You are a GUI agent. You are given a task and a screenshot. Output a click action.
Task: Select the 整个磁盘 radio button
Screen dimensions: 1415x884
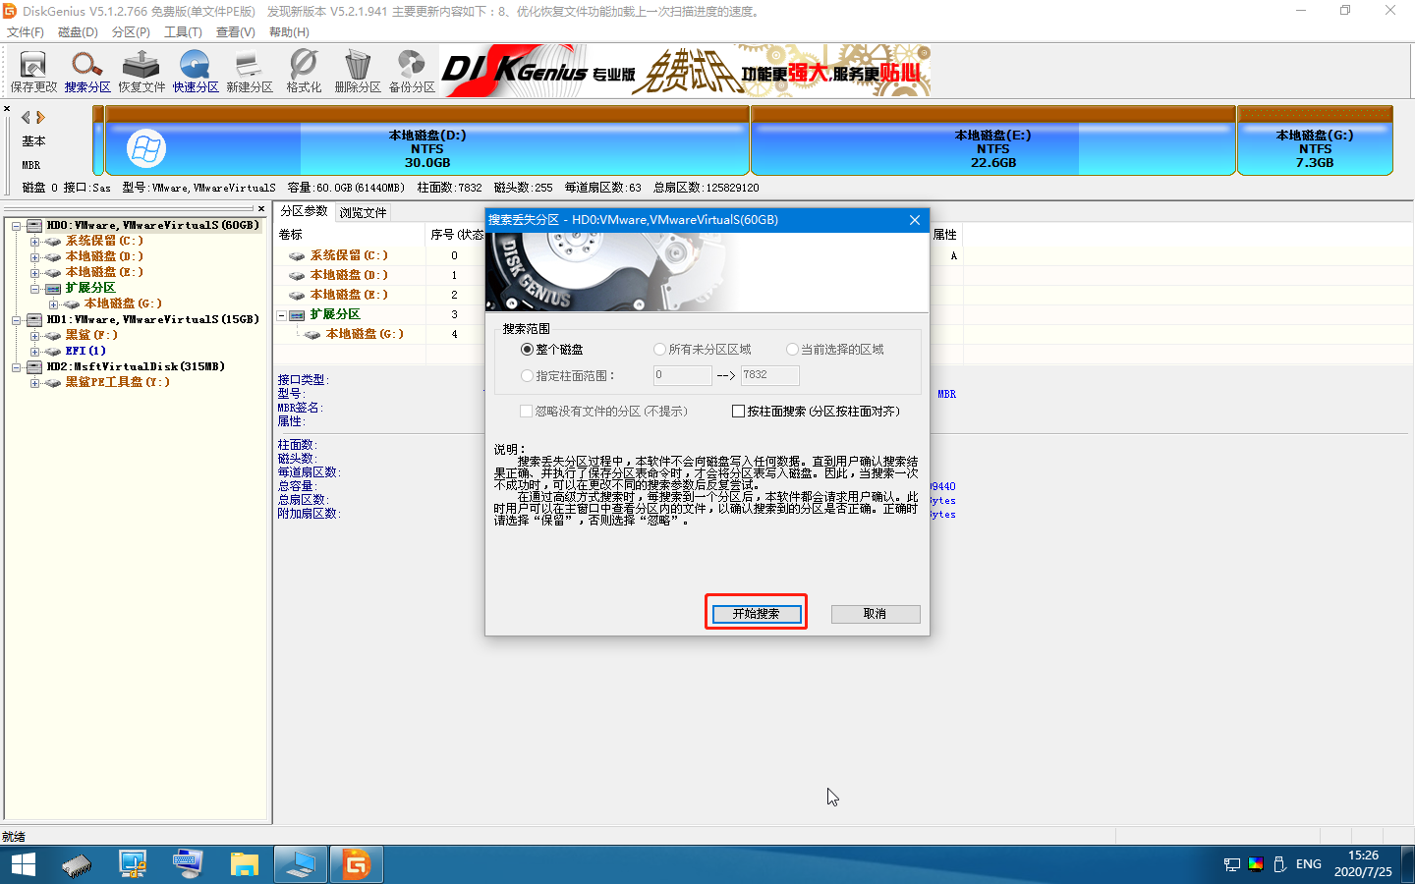pyautogui.click(x=527, y=350)
